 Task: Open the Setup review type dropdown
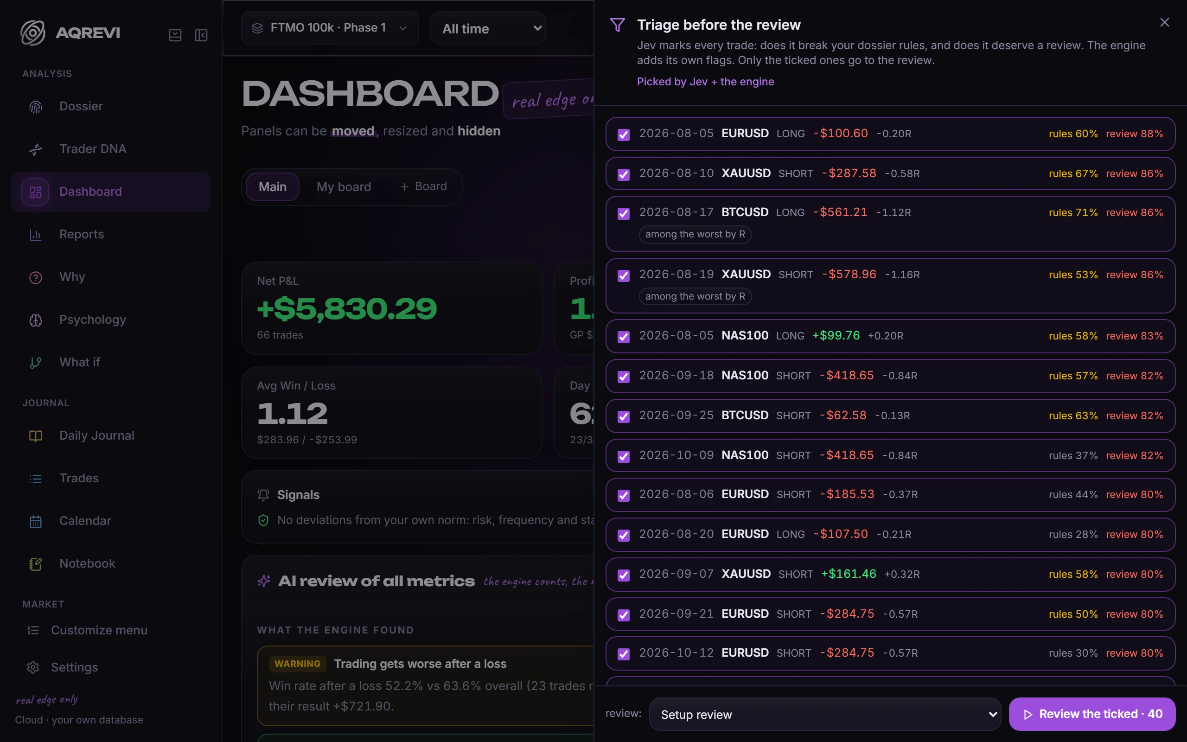(x=825, y=715)
